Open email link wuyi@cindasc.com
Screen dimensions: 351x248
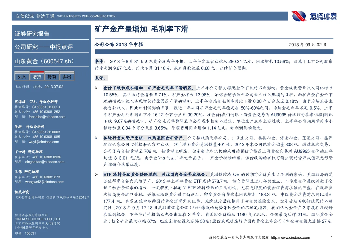(x=44, y=142)
